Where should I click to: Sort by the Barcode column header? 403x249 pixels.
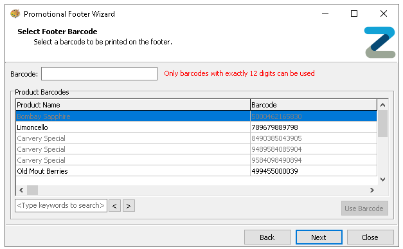(314, 105)
